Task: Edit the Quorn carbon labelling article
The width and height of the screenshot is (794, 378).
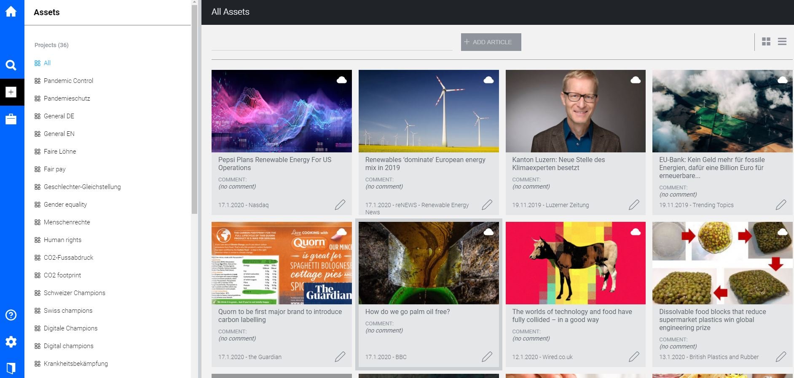Action: [340, 357]
